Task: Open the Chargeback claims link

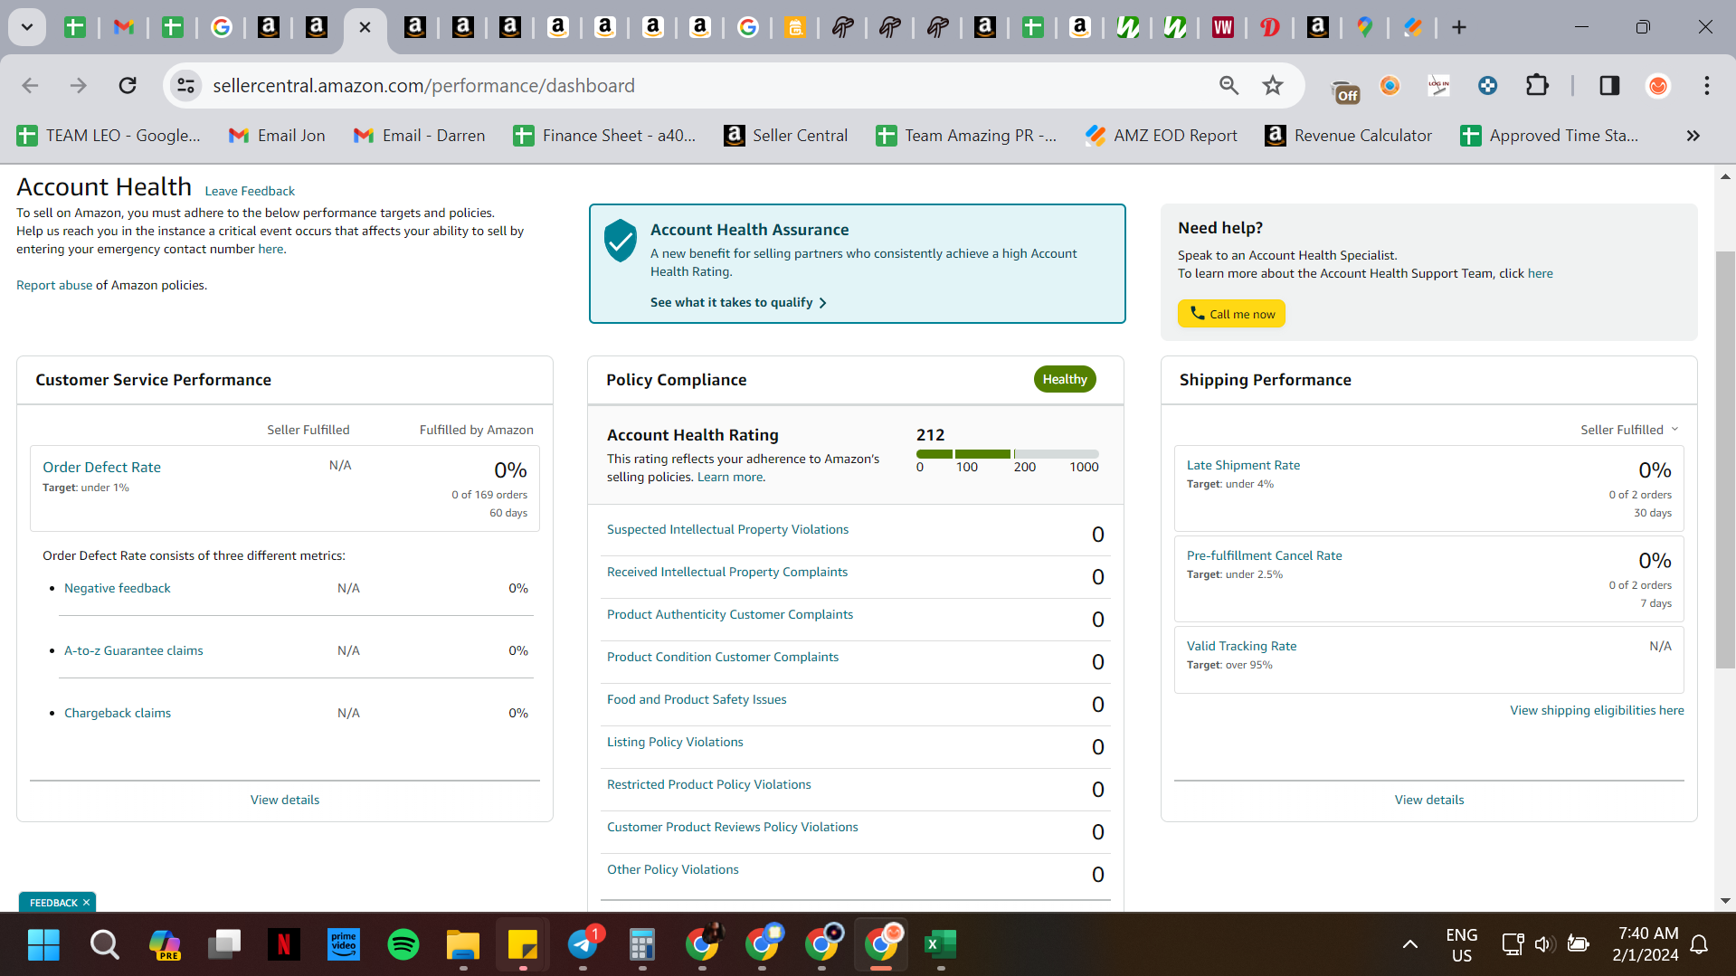Action: pyautogui.click(x=118, y=713)
